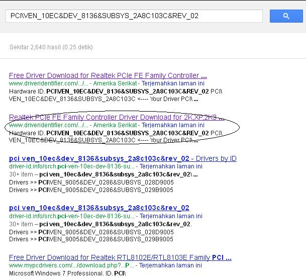
Task: Click 'SUBSYS_029B9005' driver line in the fourth result
Action: [91, 239]
